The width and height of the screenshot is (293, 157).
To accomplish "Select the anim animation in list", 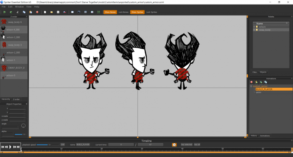I will click(258, 92).
